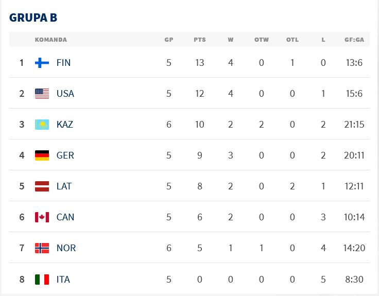Click the GP column header
The height and width of the screenshot is (296, 379).
point(168,40)
